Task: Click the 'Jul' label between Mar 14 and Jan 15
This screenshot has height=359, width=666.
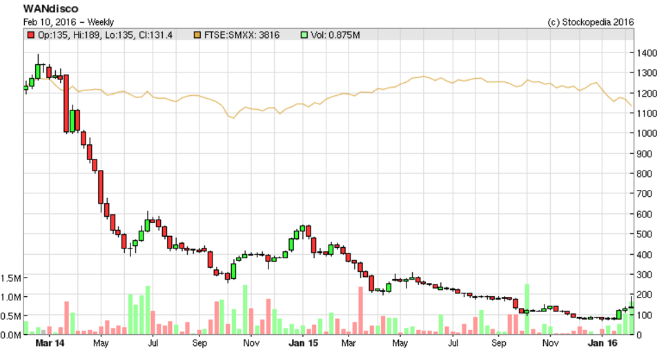Action: click(x=153, y=343)
